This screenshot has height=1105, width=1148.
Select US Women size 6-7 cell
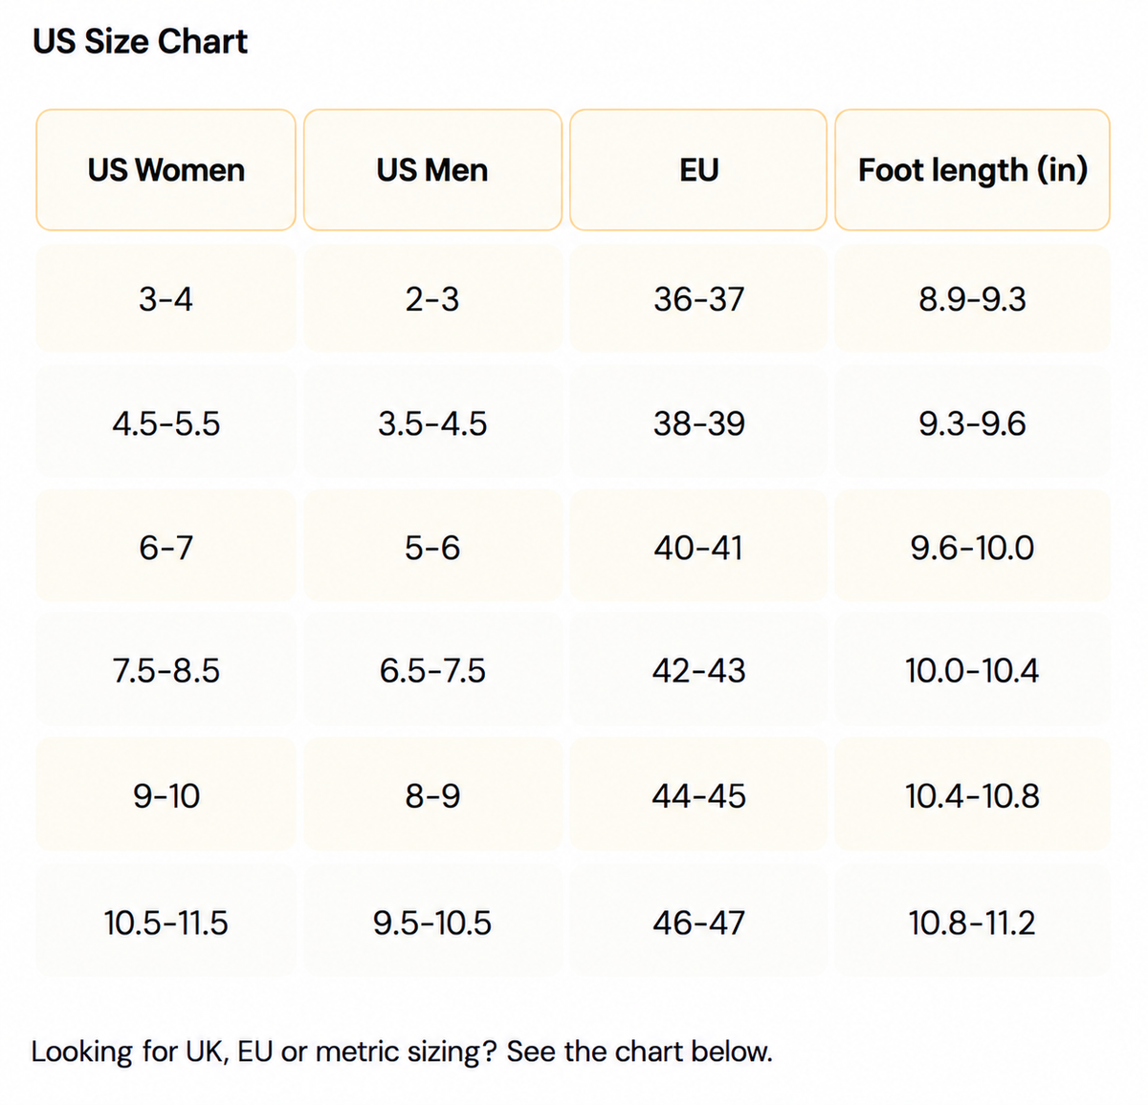tap(166, 547)
